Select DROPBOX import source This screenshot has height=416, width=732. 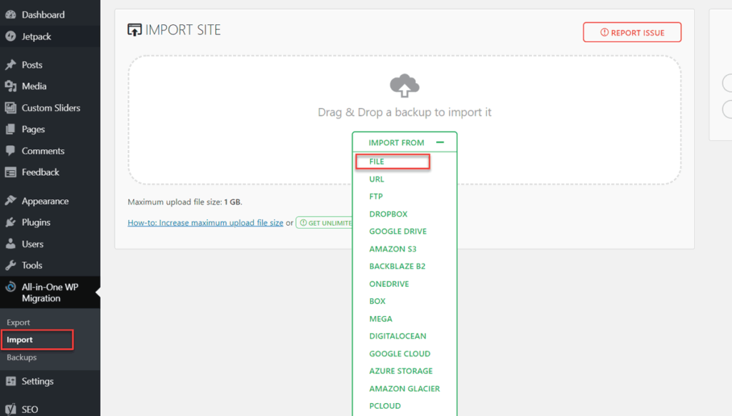[x=388, y=214]
